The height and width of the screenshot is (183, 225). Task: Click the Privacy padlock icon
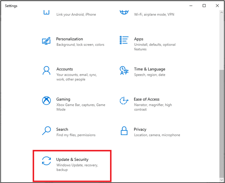[x=124, y=131]
